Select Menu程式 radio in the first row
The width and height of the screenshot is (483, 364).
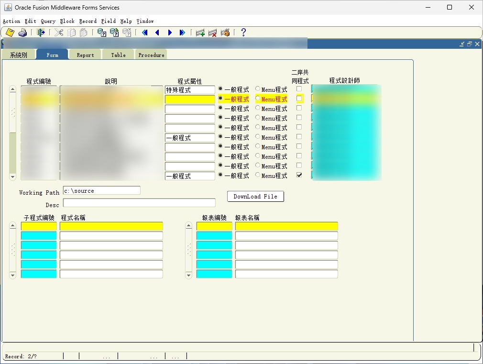click(x=258, y=89)
